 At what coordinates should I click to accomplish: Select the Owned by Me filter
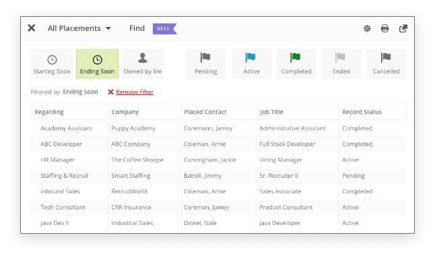click(x=143, y=64)
